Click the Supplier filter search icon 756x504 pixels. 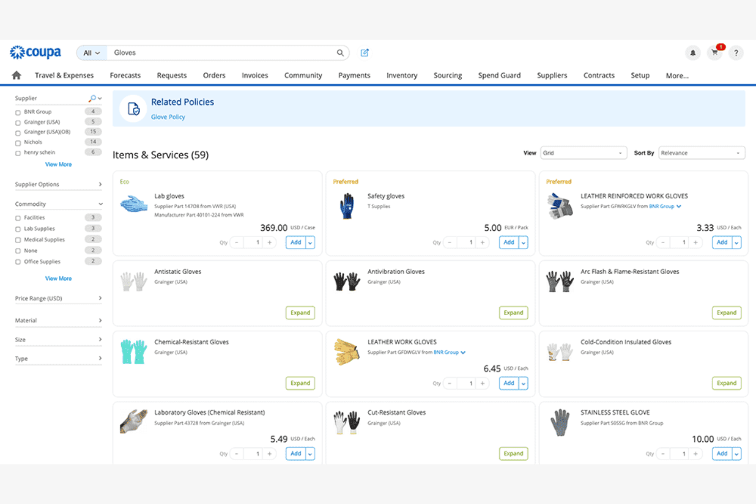pyautogui.click(x=92, y=98)
